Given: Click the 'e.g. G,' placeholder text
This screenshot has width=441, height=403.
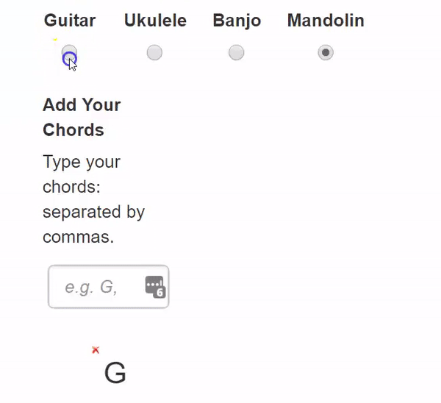Looking at the screenshot, I should 91,288.
